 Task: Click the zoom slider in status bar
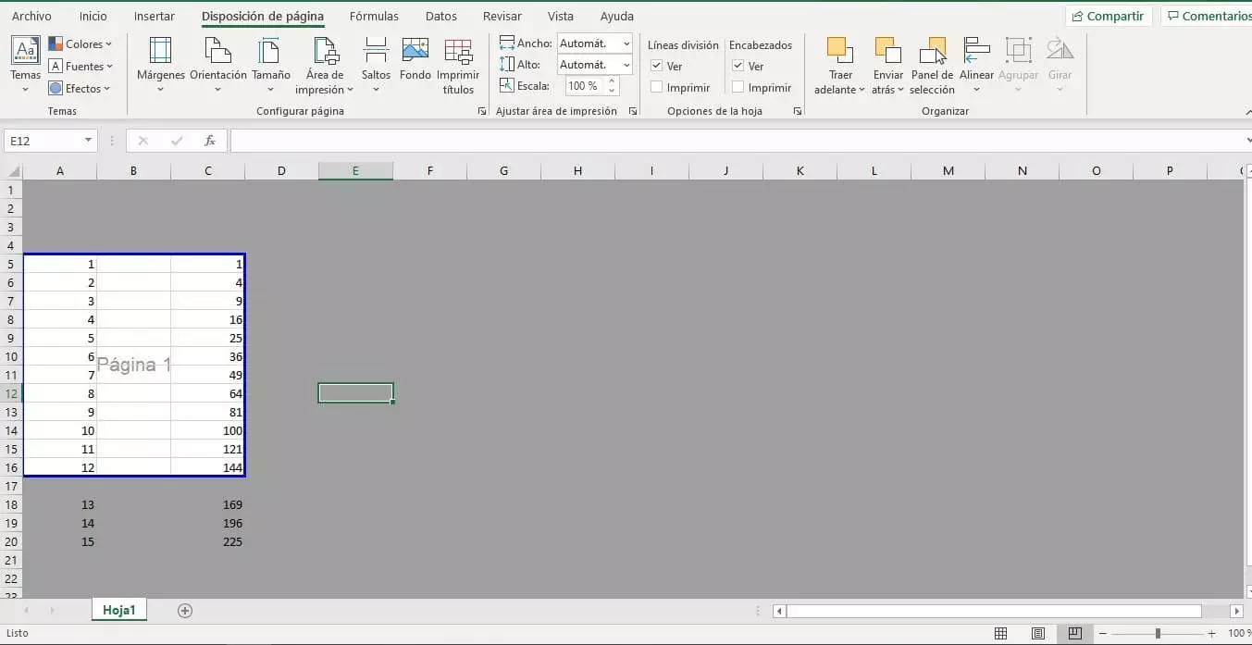(x=1157, y=634)
